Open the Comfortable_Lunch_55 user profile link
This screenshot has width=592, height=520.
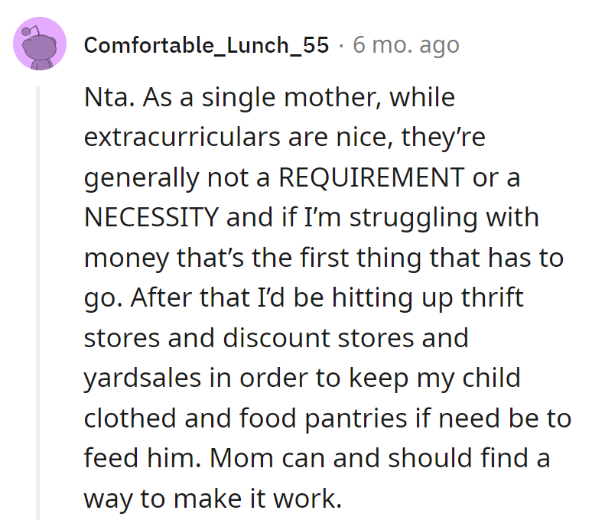click(207, 45)
